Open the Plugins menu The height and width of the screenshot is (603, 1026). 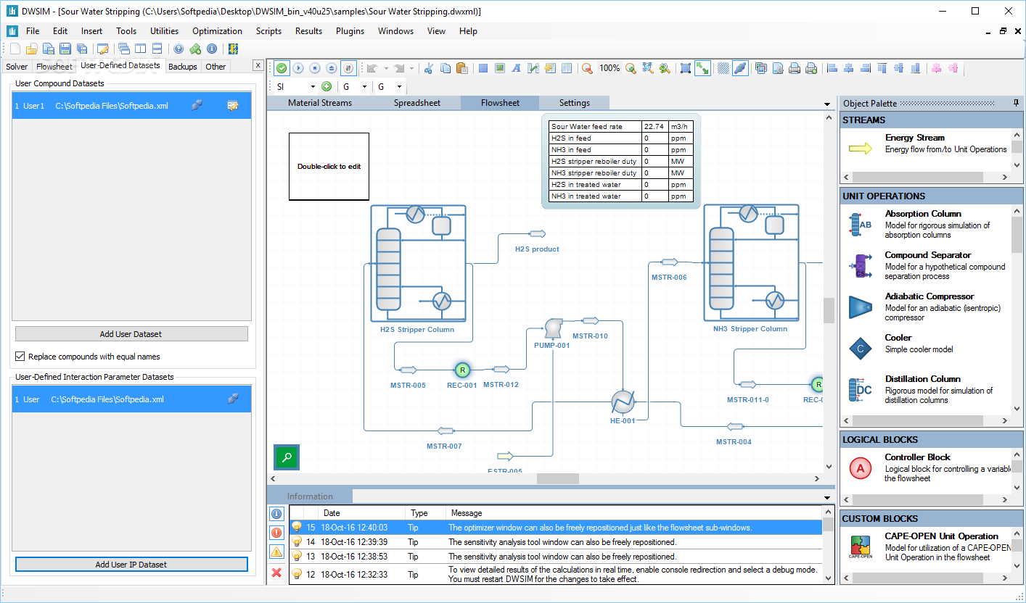(x=350, y=31)
